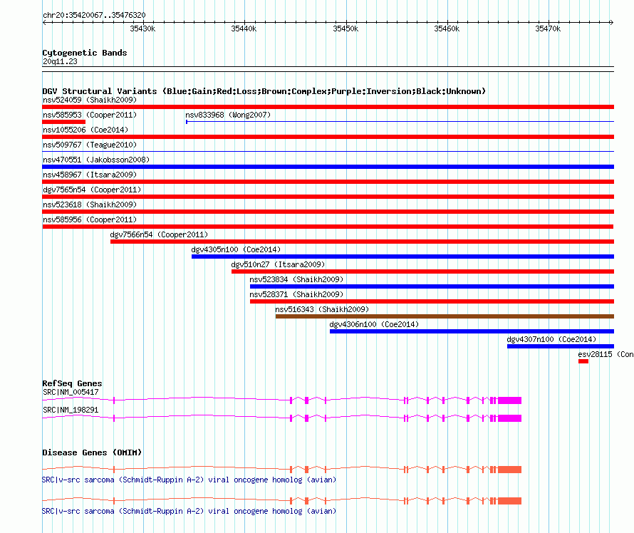
Task: Click the nsv458967 (Itsara2009) label
Action: pyautogui.click(x=90, y=175)
